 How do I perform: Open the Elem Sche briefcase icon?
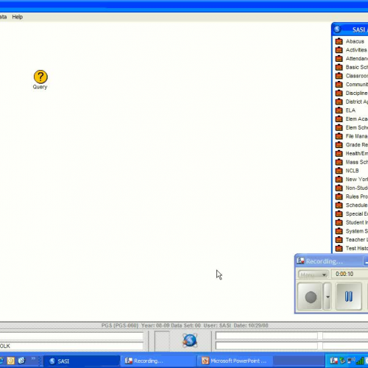coord(339,127)
